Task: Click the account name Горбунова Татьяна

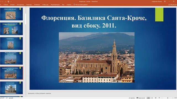Action: point(157,2)
